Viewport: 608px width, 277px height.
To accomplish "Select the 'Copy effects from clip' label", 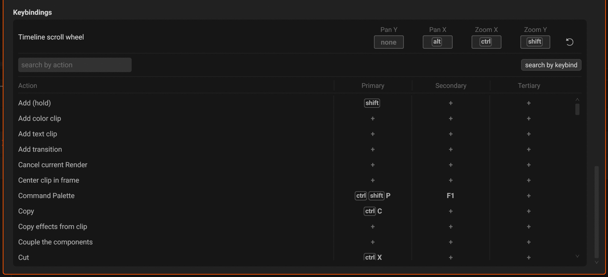I will tap(53, 227).
